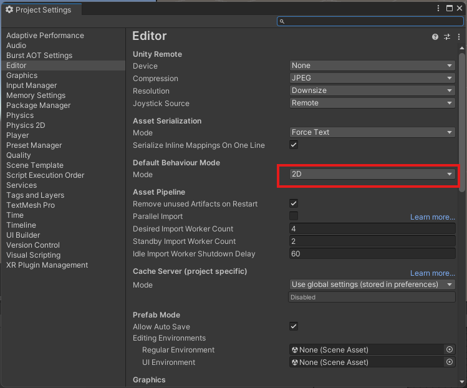Toggle Remove unused Artifacts on Restart
The image size is (467, 388).
tap(294, 203)
